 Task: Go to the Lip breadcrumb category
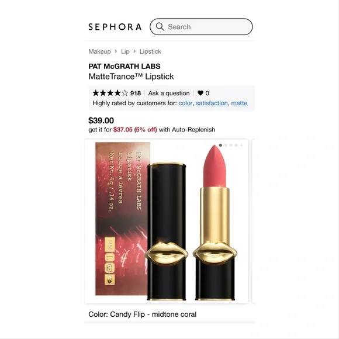click(x=125, y=51)
